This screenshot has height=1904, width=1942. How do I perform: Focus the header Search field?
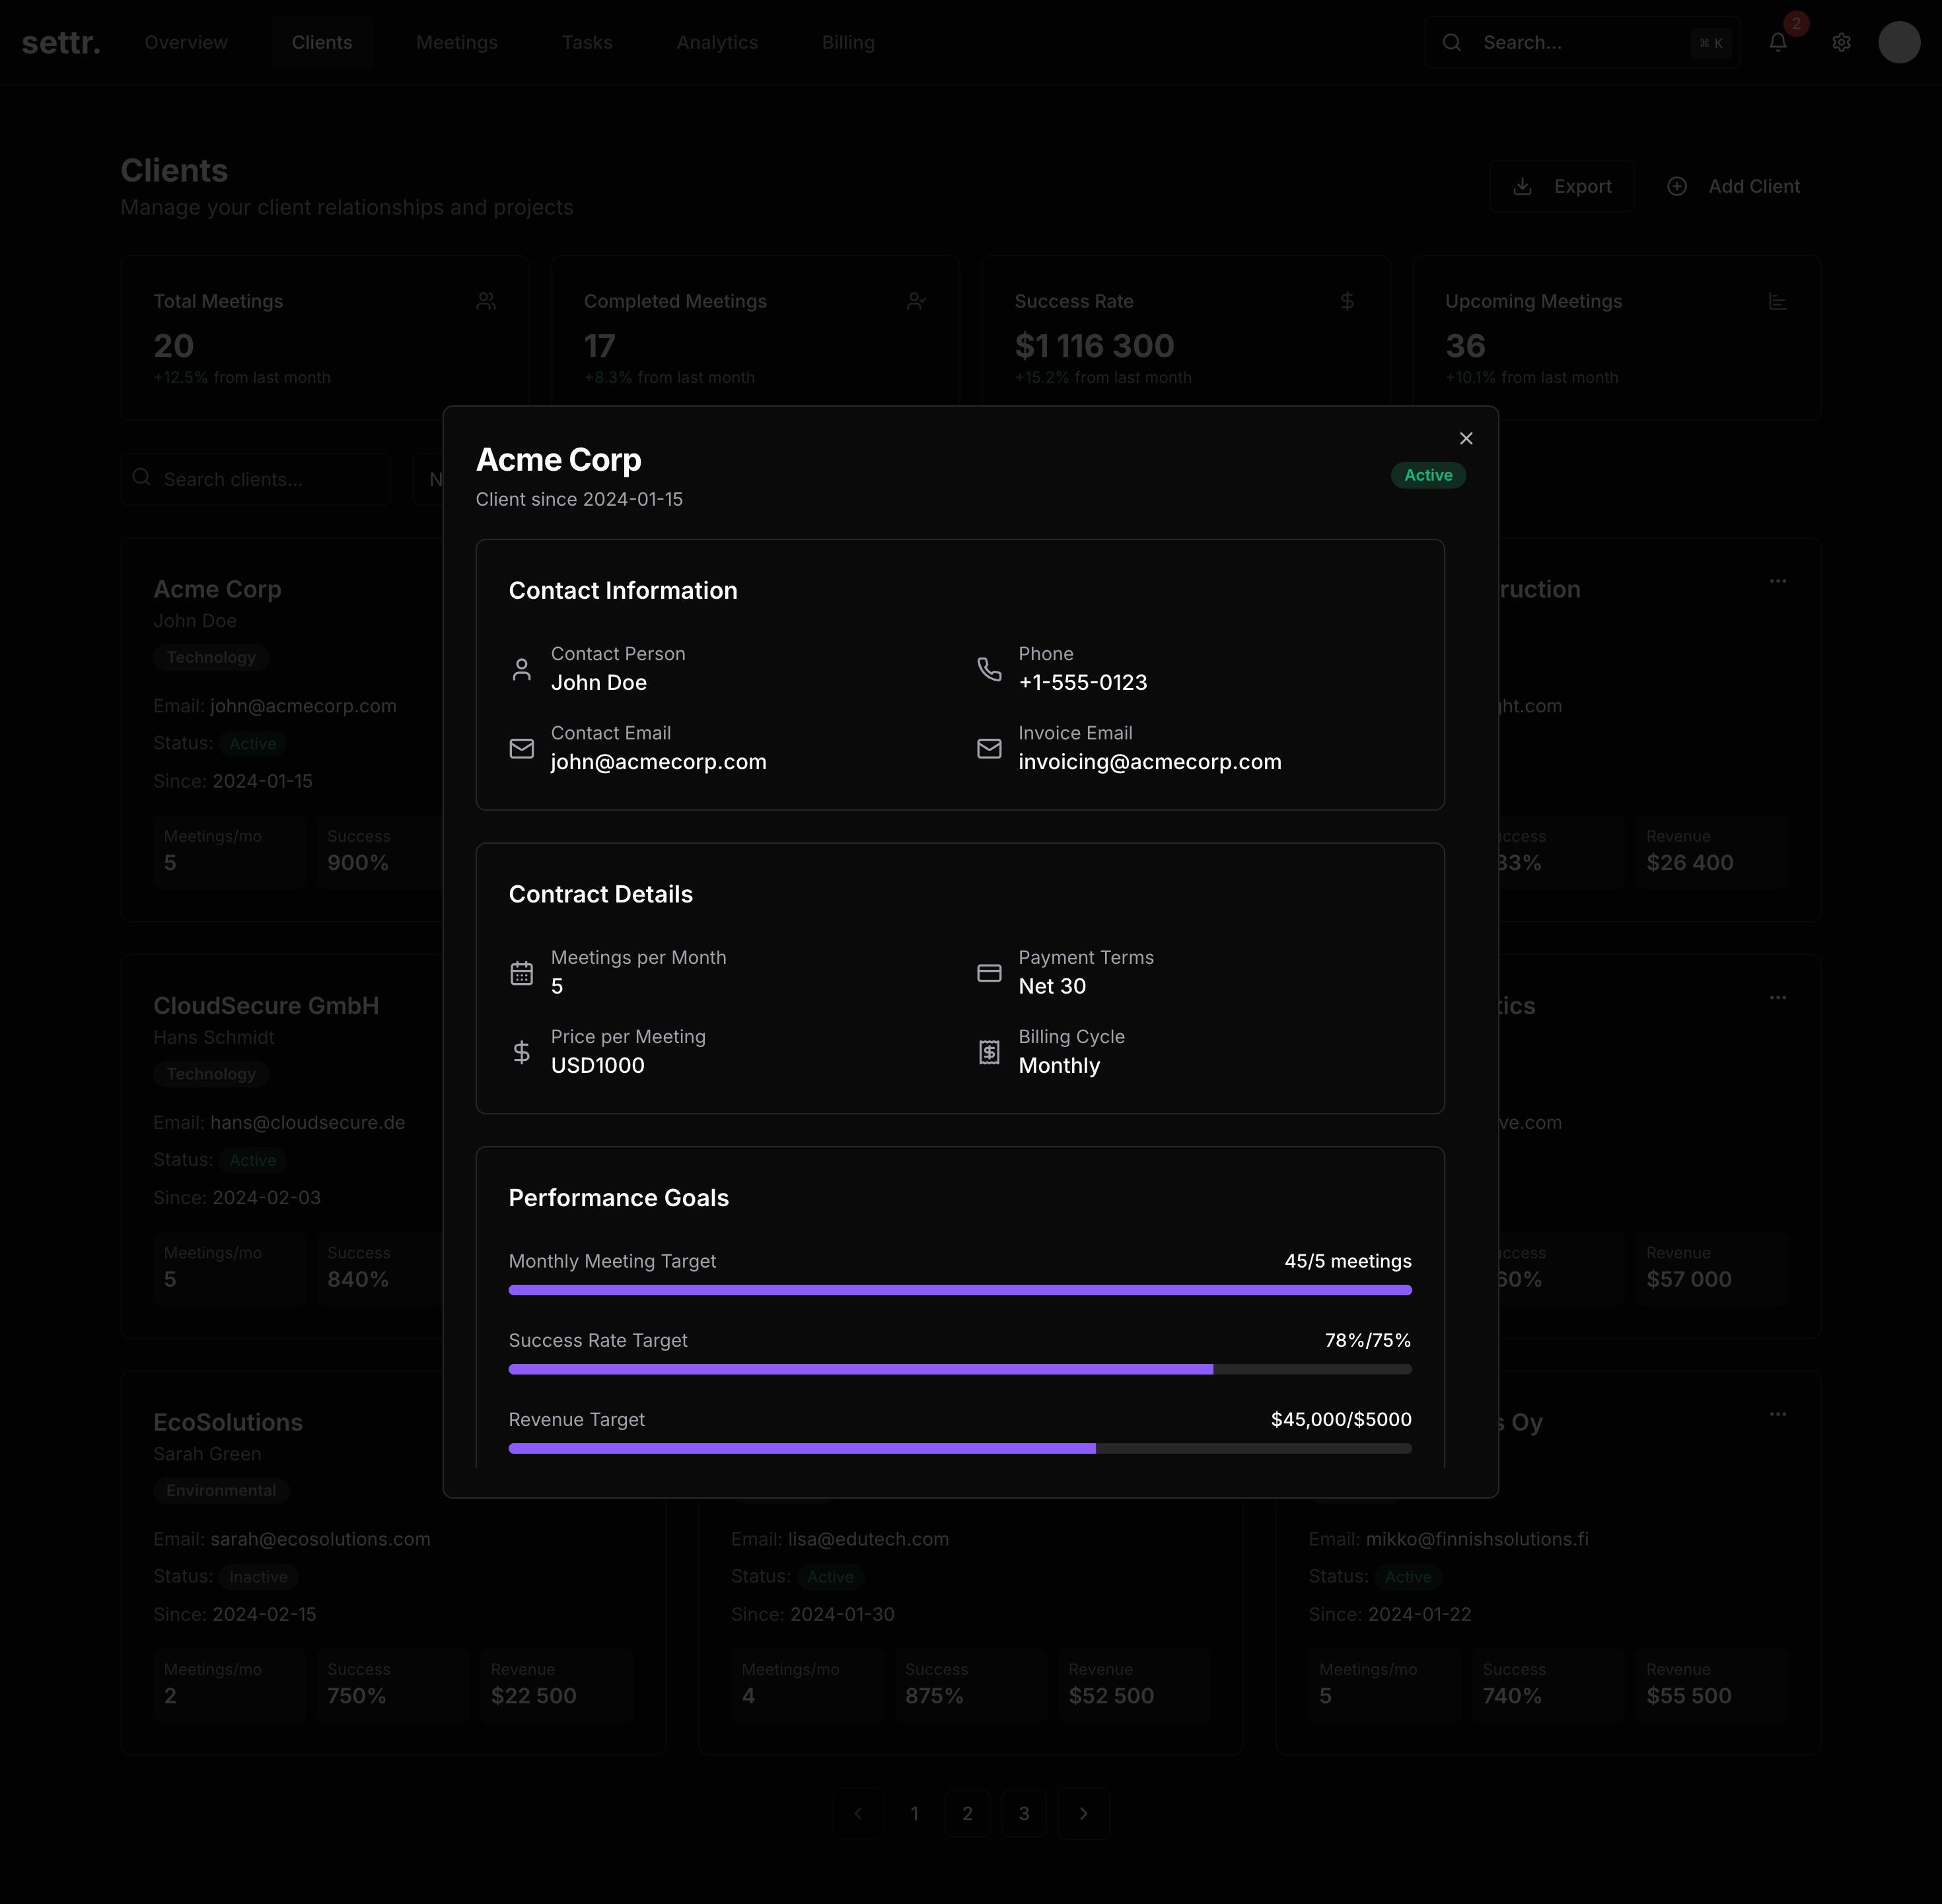[1583, 42]
